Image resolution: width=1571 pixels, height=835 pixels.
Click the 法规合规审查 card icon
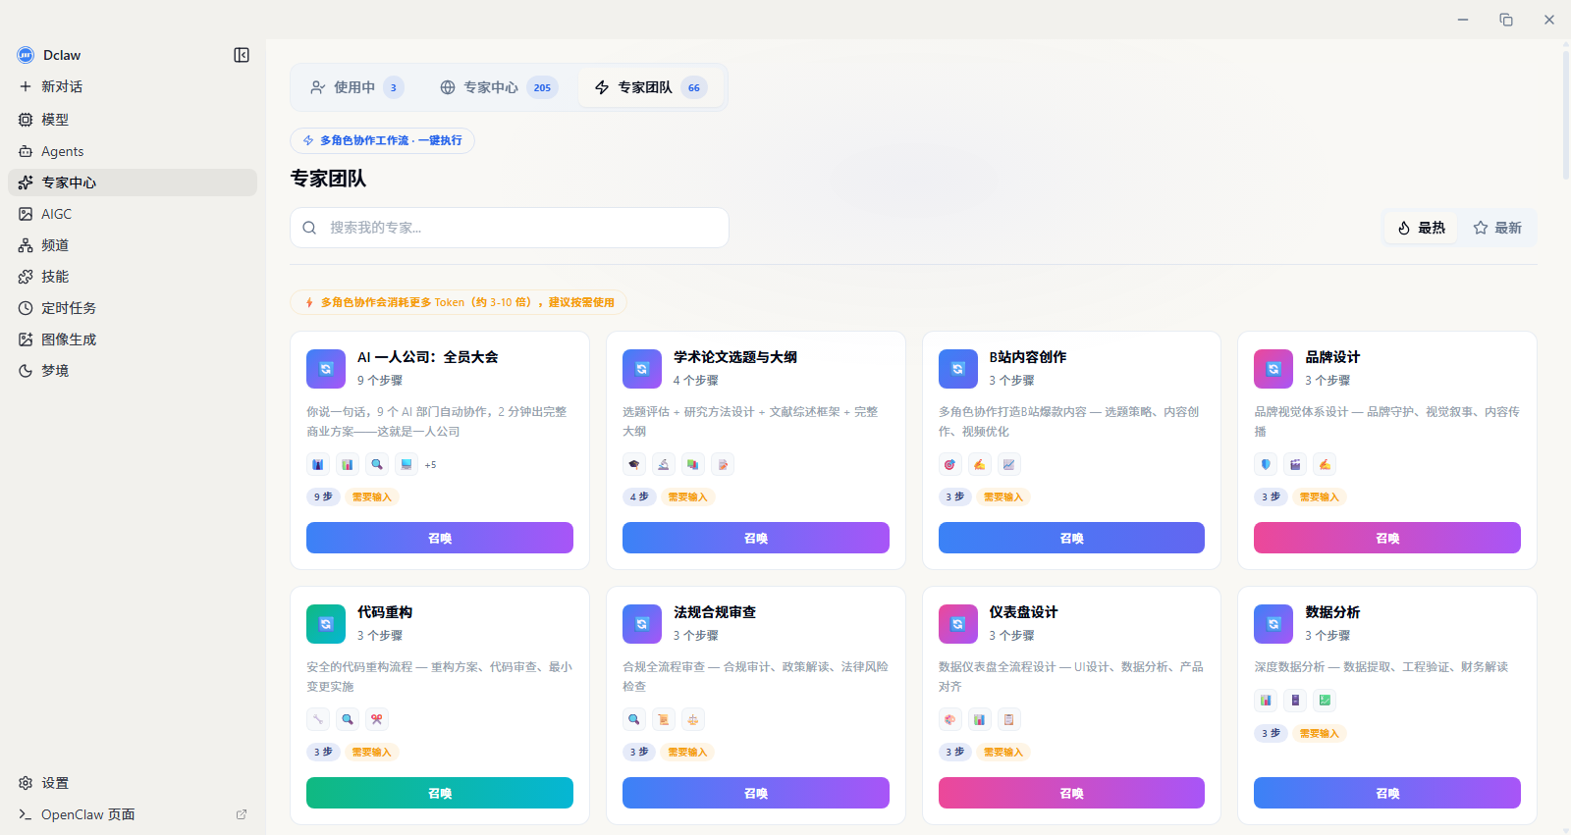[x=642, y=624]
